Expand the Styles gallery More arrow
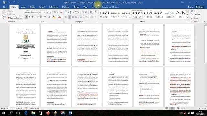This screenshot has height=116, width=207. tap(187, 17)
